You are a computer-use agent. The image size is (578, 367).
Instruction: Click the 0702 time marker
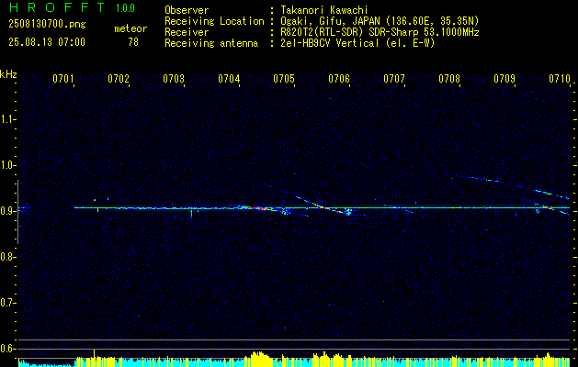(119, 78)
